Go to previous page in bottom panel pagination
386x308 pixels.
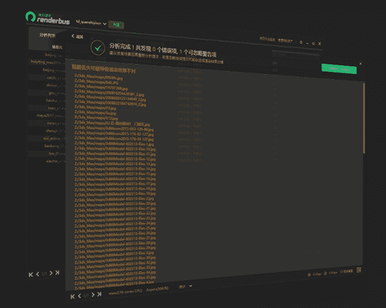pyautogui.click(x=79, y=296)
